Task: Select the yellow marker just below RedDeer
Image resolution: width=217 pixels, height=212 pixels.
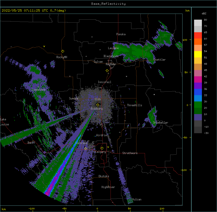Action: pyautogui.click(x=107, y=71)
